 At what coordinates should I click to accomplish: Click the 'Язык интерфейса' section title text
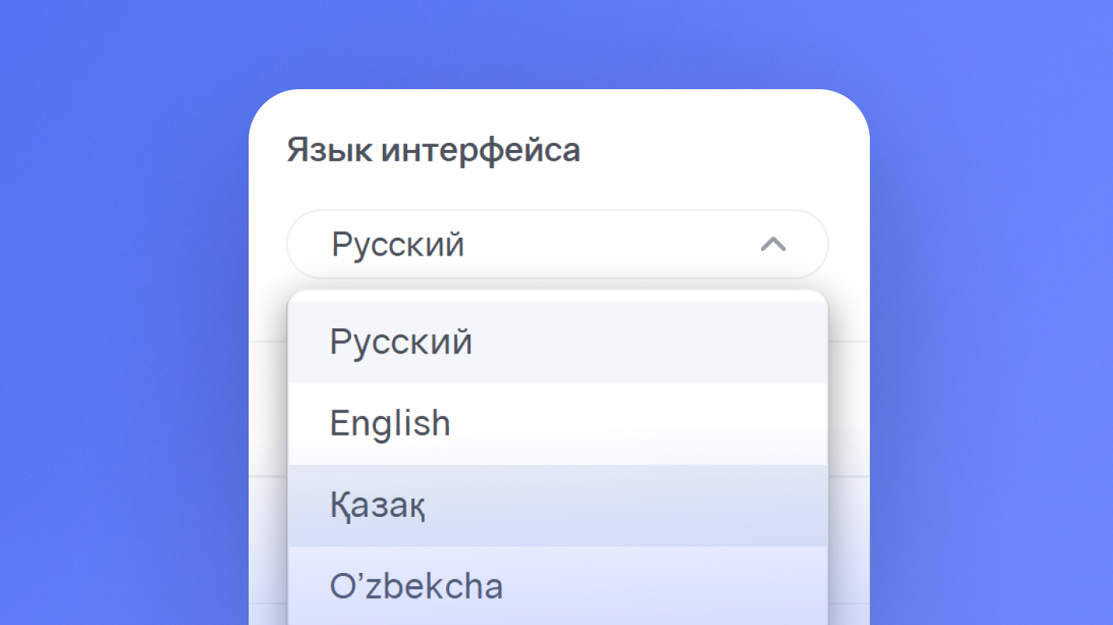[433, 149]
